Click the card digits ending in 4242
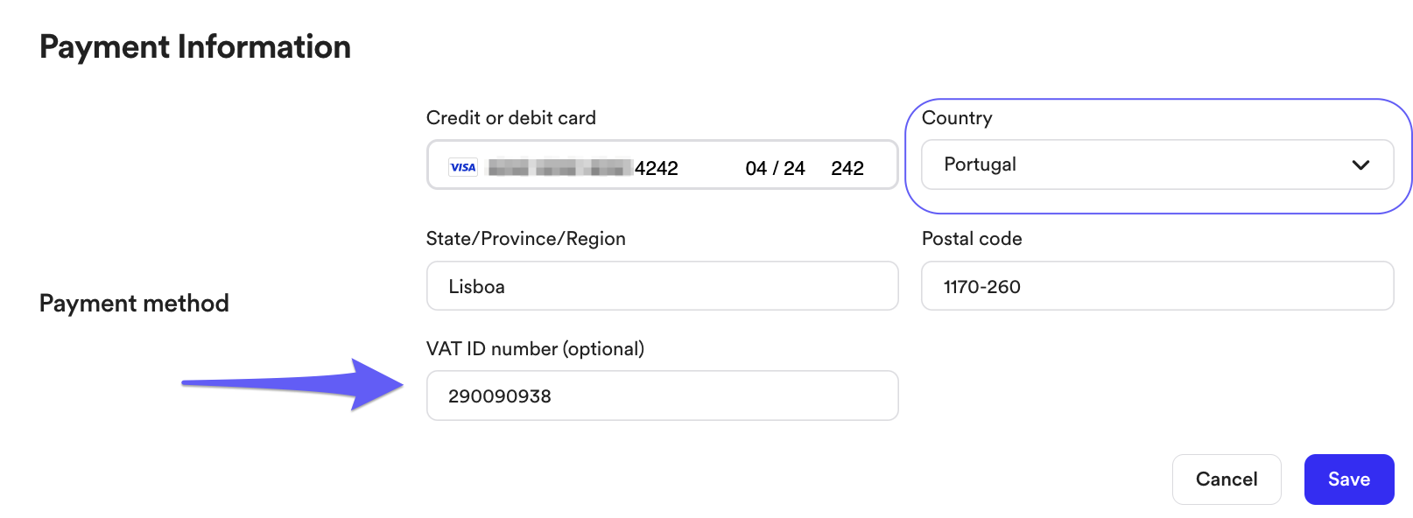 656,168
